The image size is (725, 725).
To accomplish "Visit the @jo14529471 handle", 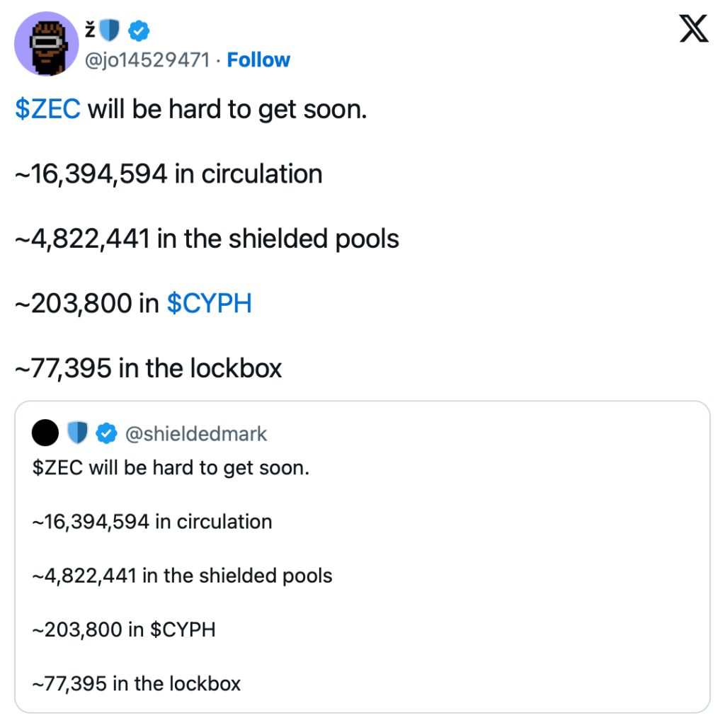I will pos(147,60).
